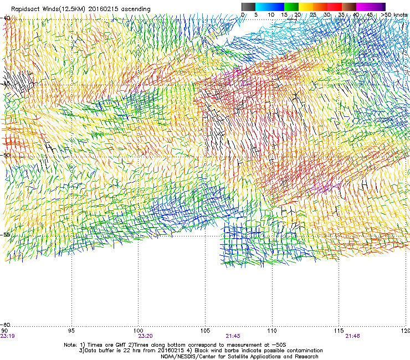The height and width of the screenshot is (360, 410).
Task: Click the '115' longitude axis label
Action: pyautogui.click(x=339, y=331)
